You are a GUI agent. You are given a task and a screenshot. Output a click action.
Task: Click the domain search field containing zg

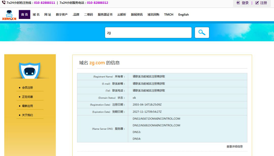pos(148,33)
